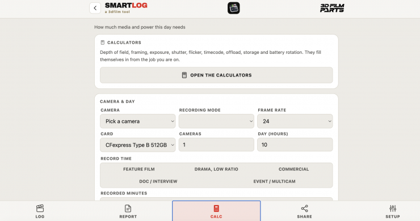Select the Commercial record time preset
Screen dimensions: 420x221
[293, 169]
